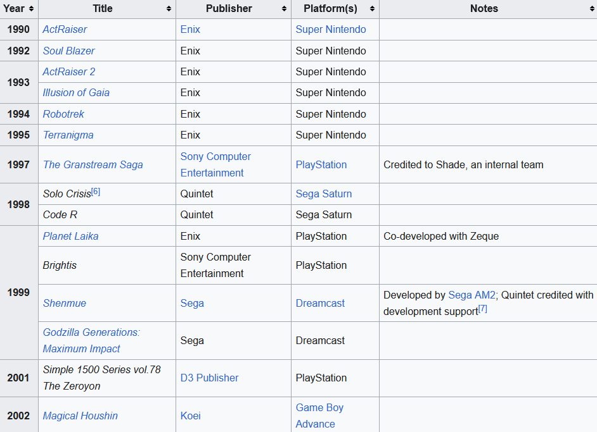Open citation [7] after development support
Screen dimensions: 597x432
[x=483, y=309]
